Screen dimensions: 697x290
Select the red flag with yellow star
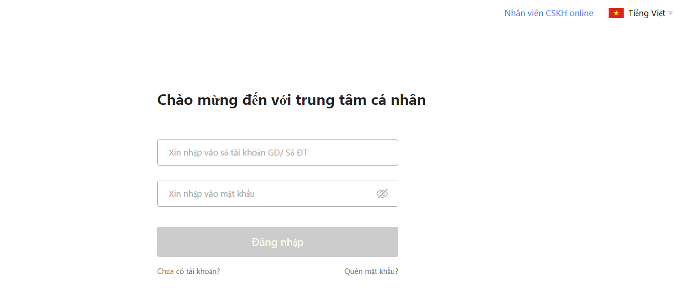tap(616, 13)
